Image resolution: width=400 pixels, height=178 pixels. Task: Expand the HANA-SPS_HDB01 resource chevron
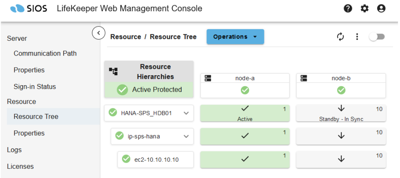click(x=186, y=113)
